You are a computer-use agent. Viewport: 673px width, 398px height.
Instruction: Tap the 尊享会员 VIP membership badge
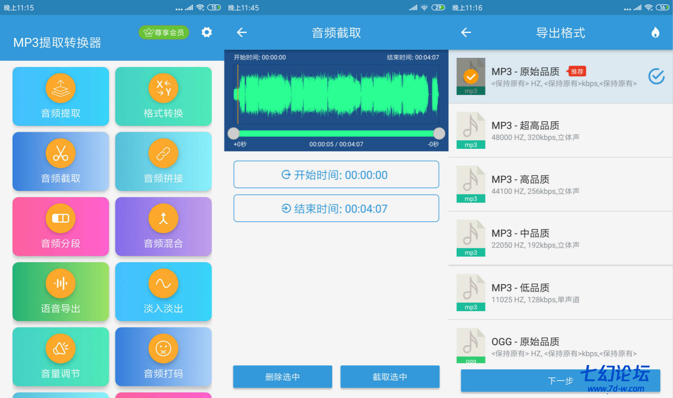(164, 32)
